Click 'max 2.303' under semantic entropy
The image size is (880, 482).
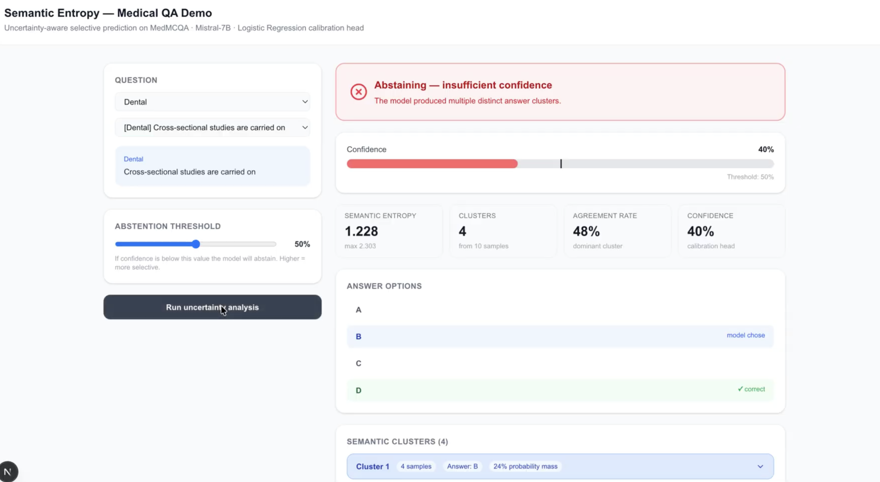[x=360, y=246]
